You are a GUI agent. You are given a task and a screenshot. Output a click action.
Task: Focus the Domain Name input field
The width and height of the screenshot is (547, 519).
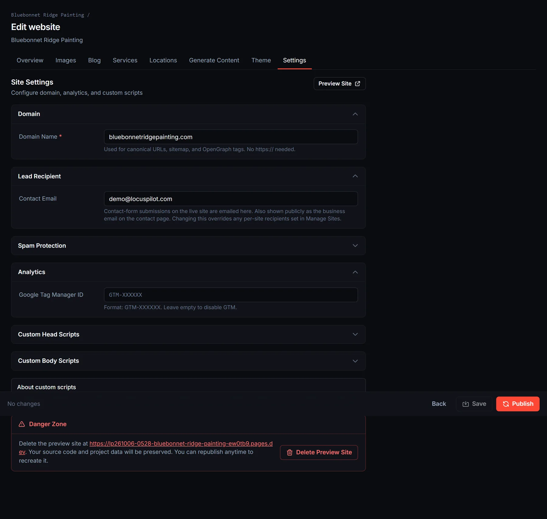tap(231, 137)
